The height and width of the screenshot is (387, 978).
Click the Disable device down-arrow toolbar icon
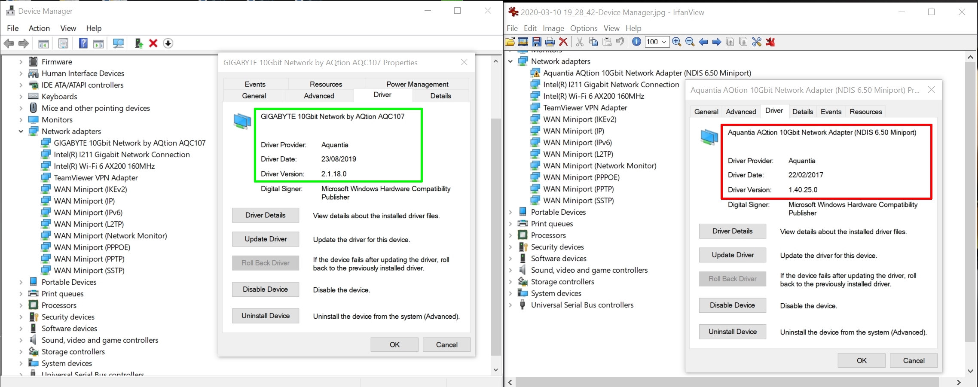(x=168, y=43)
